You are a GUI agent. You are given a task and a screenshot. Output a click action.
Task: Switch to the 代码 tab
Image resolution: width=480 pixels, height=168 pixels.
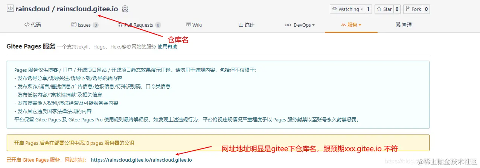pyautogui.click(x=32, y=25)
